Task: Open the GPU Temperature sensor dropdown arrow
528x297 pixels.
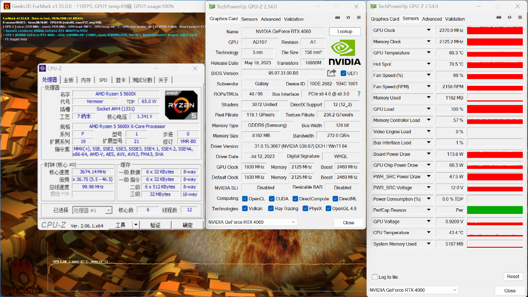Action: 429,53
